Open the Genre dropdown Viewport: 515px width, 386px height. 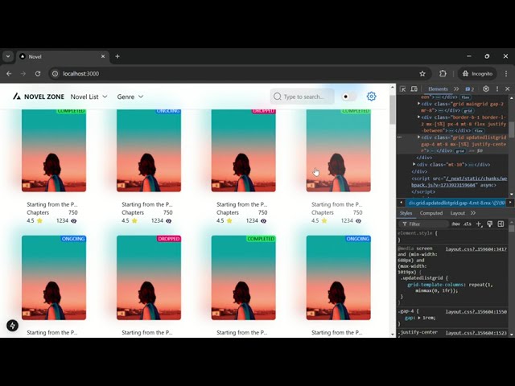click(x=130, y=96)
